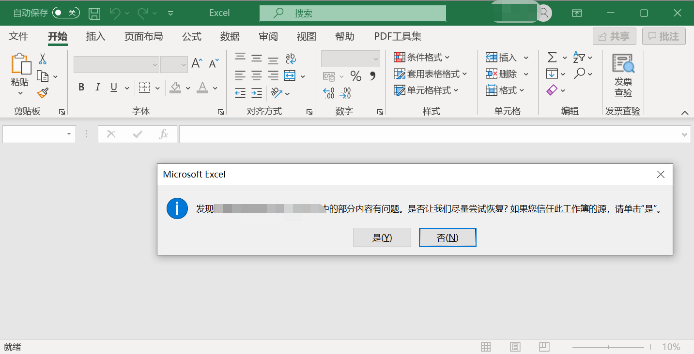This screenshot has height=354, width=694.
Task: Click the Wrap Text icon
Action: (x=291, y=59)
